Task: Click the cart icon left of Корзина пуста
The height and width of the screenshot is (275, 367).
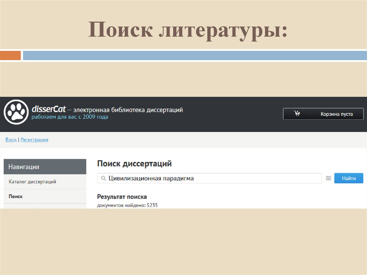Action: point(297,113)
